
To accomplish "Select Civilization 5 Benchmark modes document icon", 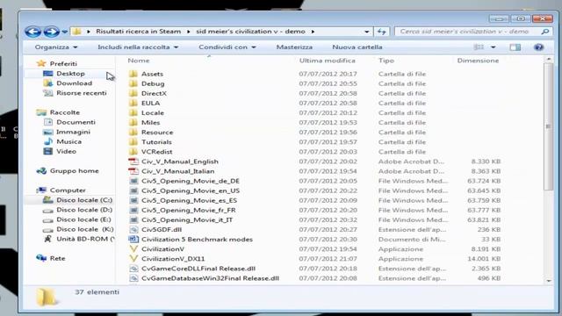I will coord(133,239).
